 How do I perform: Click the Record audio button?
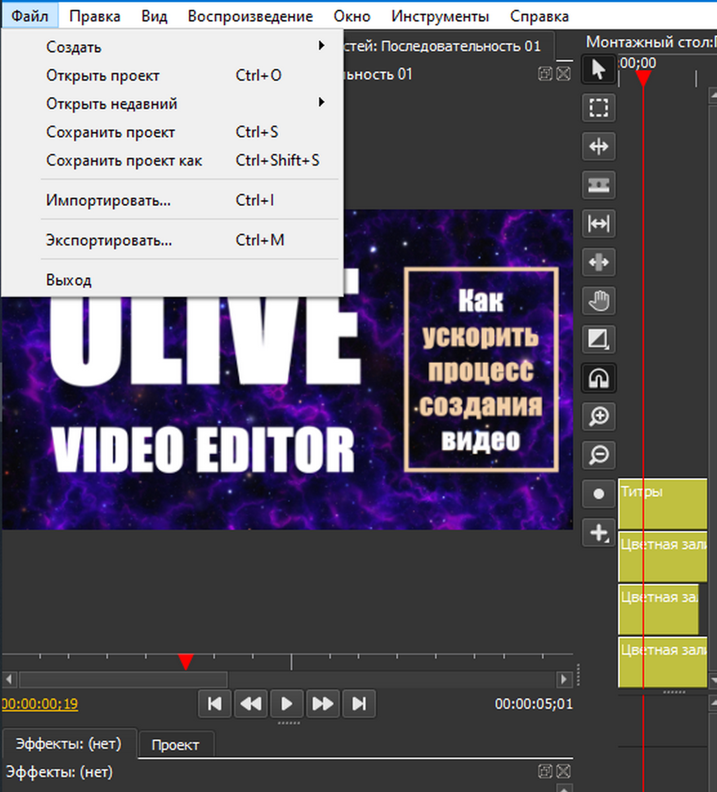click(598, 494)
